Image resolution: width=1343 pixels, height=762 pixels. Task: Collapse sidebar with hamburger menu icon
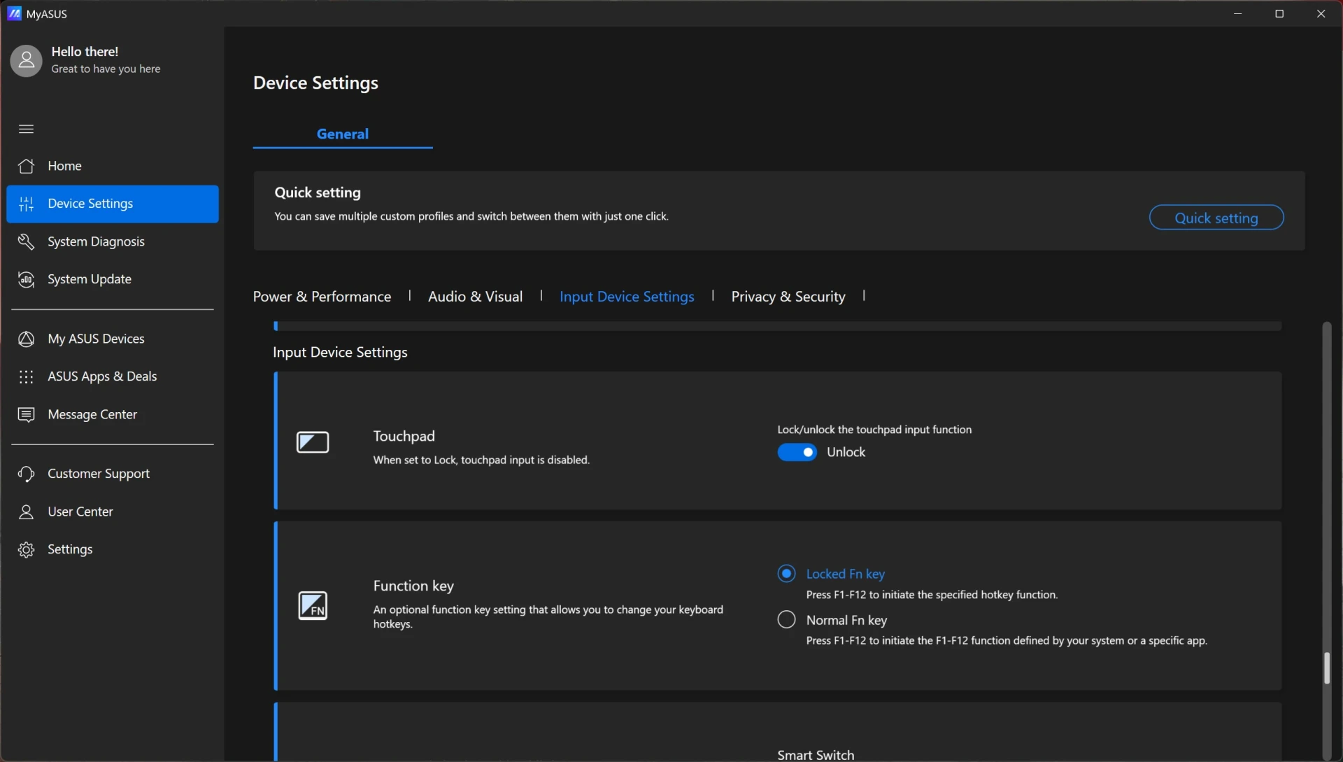26,129
